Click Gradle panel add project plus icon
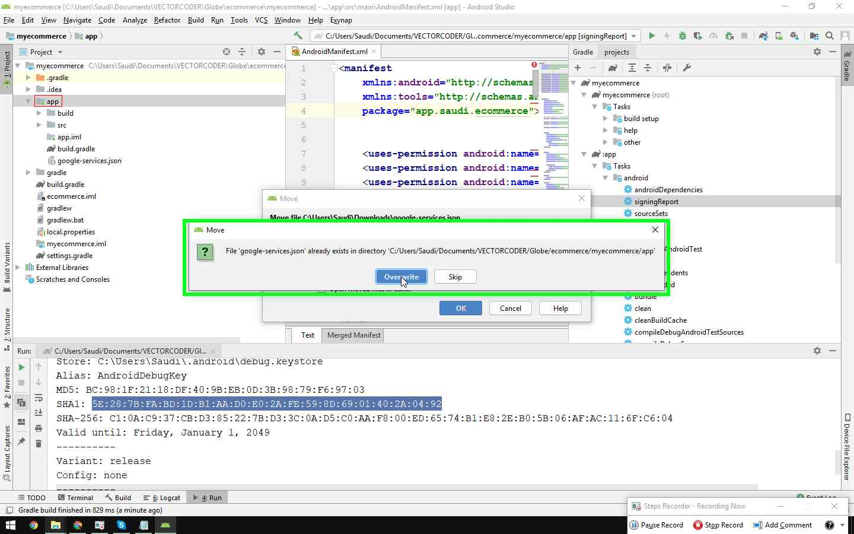854x534 pixels. (578, 68)
